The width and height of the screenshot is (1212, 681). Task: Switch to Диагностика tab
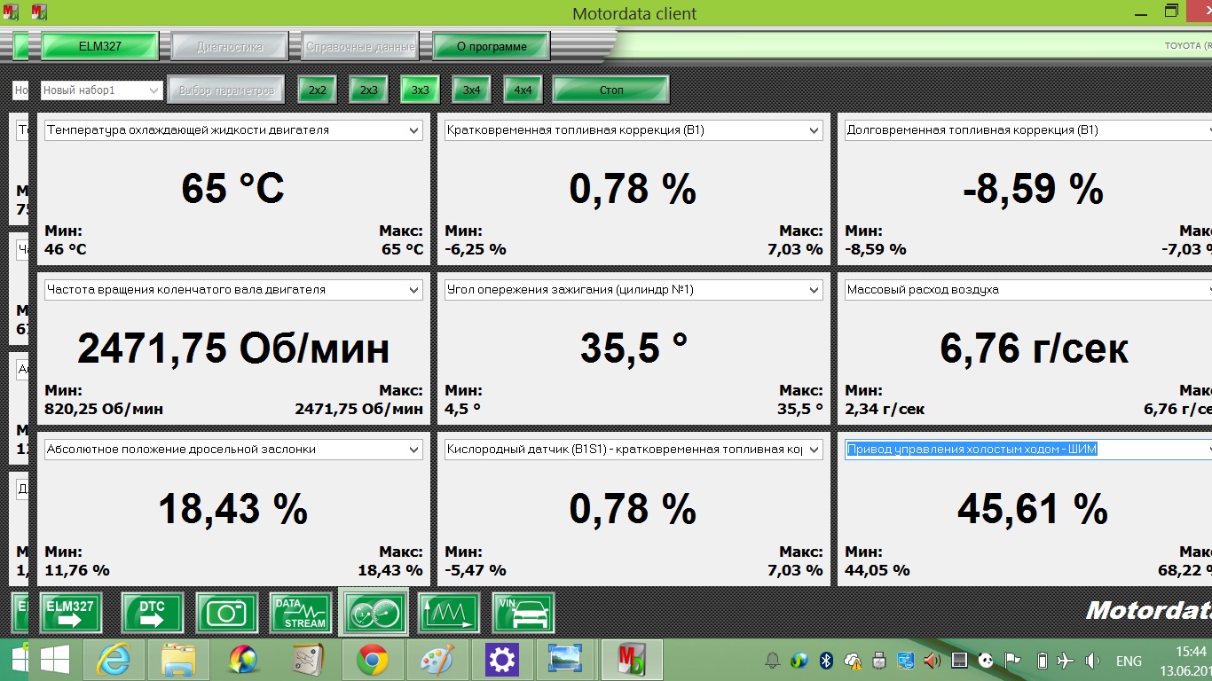click(230, 46)
